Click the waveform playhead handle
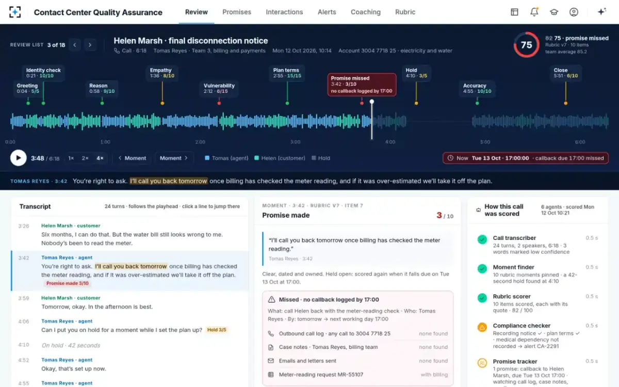This screenshot has width=619, height=387. click(371, 102)
